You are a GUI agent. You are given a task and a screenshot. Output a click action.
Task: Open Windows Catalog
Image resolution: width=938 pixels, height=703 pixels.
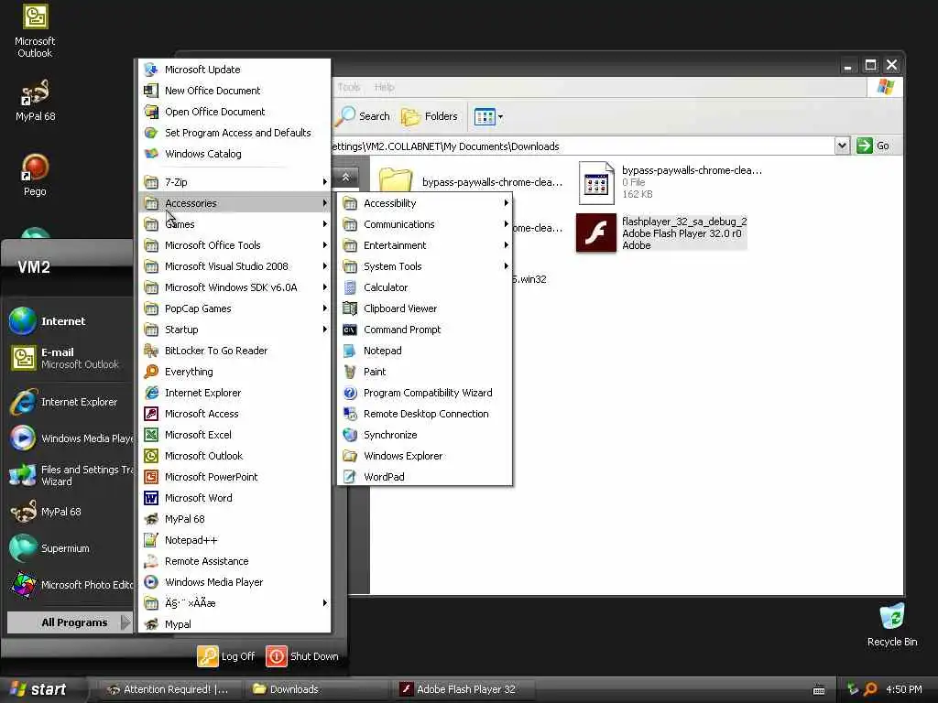(x=234, y=154)
